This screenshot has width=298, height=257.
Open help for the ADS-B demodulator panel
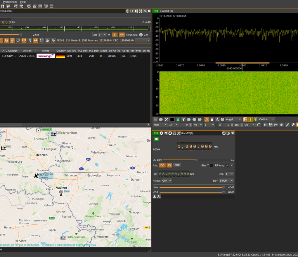coord(127,11)
